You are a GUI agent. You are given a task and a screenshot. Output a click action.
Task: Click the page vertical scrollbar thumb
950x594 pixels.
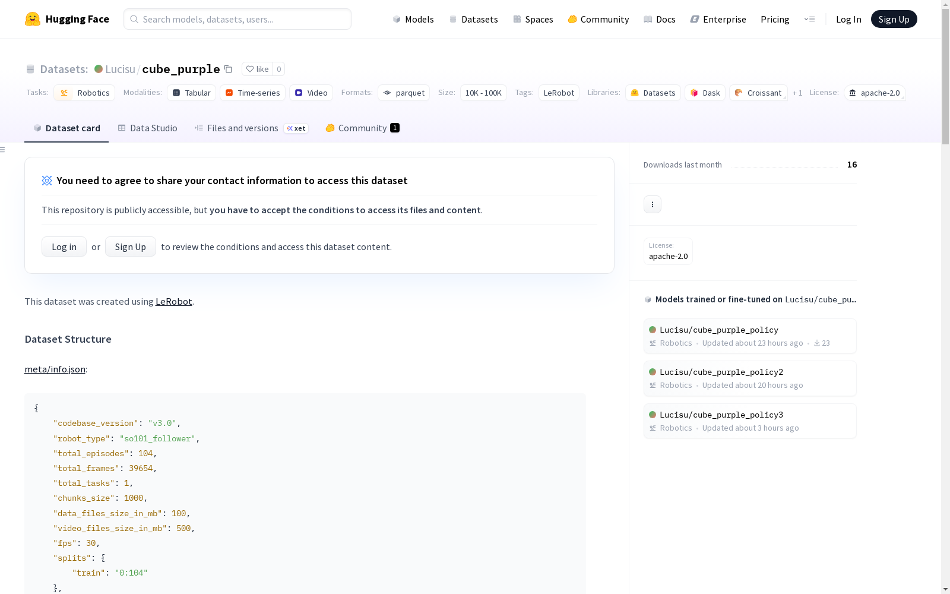[x=945, y=76]
